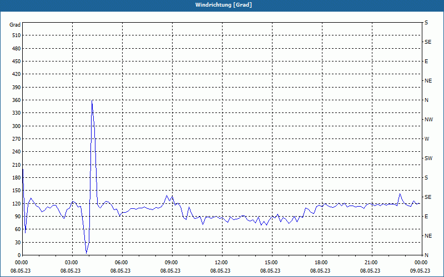
Task: Click the SW compass label on right axis
Action: (428, 158)
